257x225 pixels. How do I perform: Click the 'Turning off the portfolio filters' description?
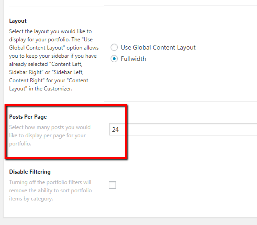[50, 190]
